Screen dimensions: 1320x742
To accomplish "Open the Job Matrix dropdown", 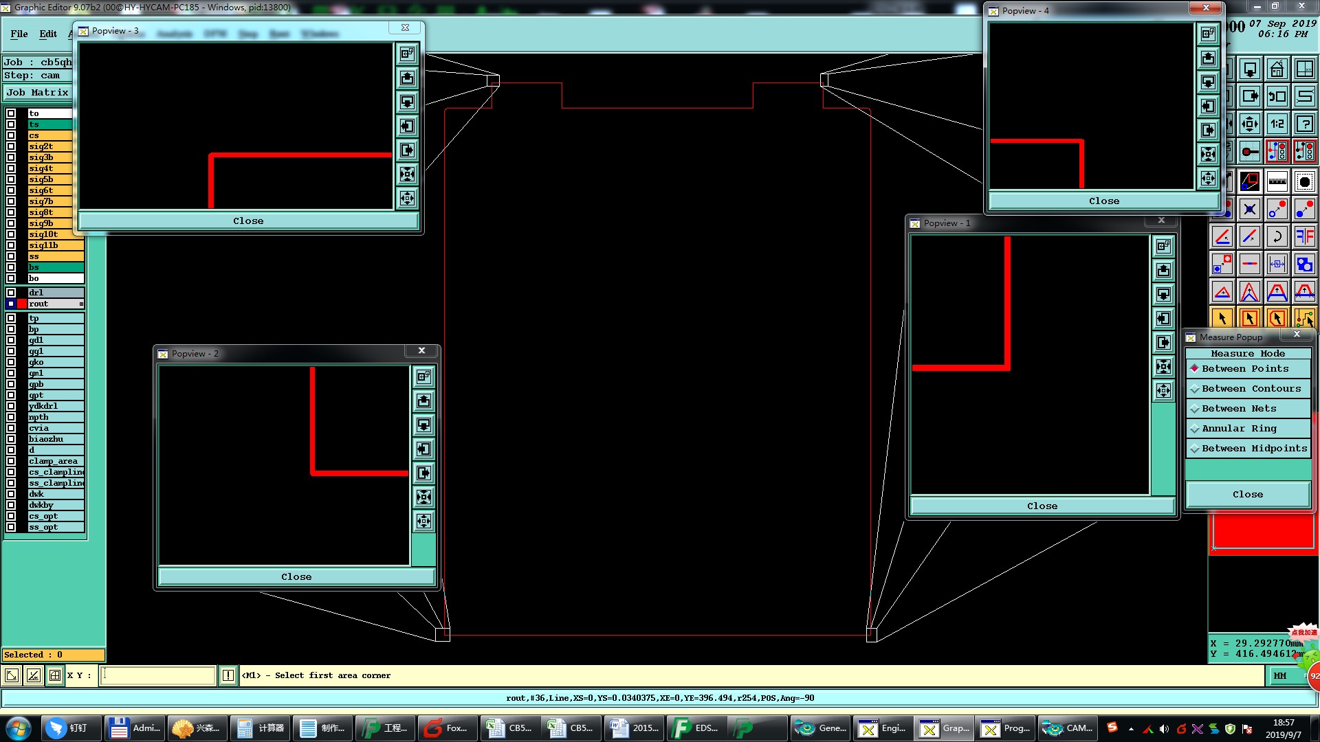I will tap(38, 92).
